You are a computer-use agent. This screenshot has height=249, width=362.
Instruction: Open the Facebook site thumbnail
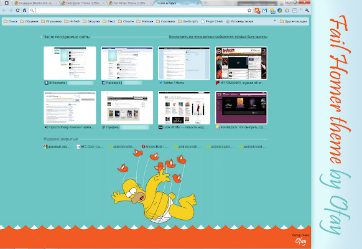click(127, 63)
